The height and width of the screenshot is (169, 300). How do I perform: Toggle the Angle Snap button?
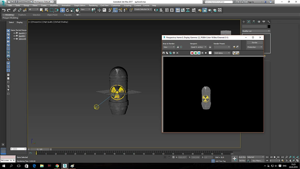coord(115,10)
